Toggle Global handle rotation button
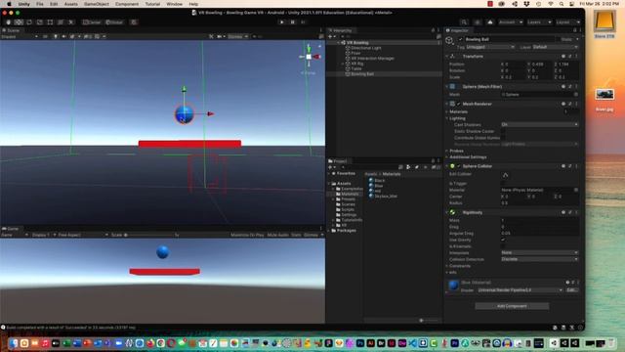625x352 pixels. point(114,22)
